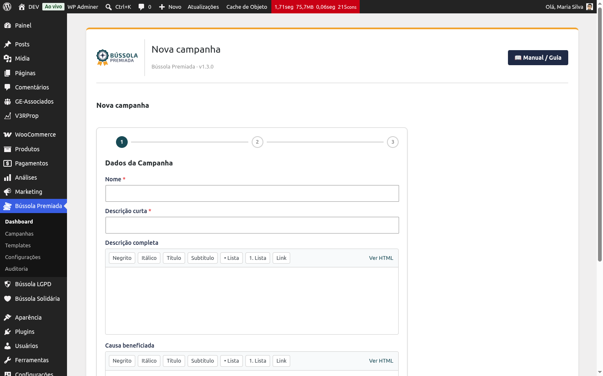Screen dimensions: 603x376
Task: Click the Descrição completa text area
Action: [x=252, y=301]
